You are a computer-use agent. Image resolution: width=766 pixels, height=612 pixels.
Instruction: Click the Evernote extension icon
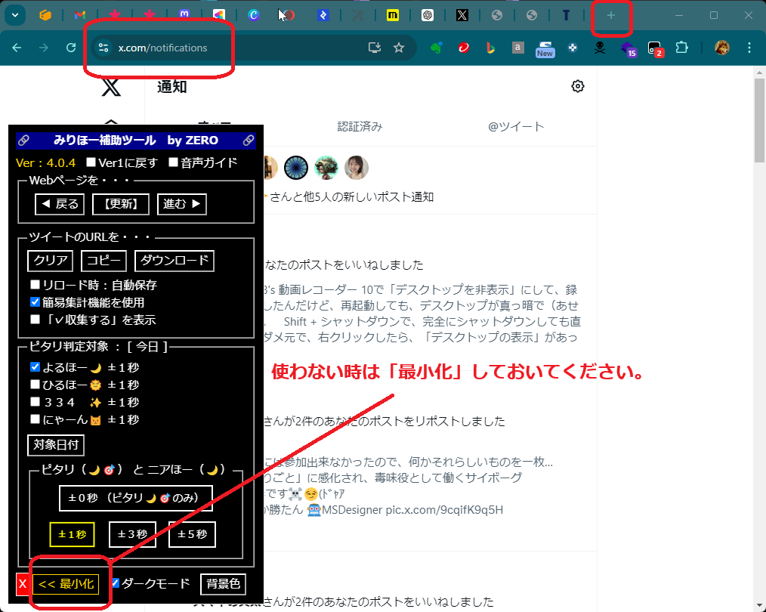click(437, 47)
